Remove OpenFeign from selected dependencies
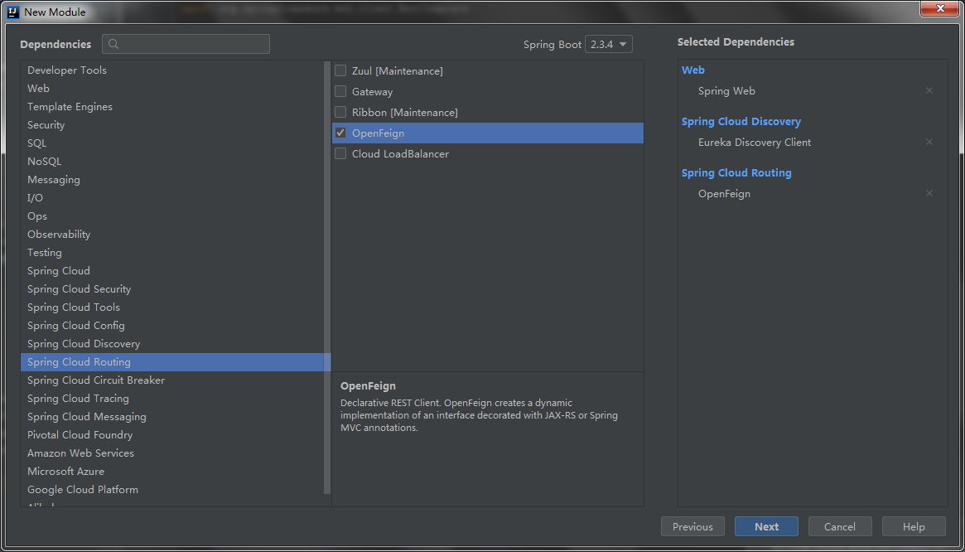 pyautogui.click(x=929, y=193)
